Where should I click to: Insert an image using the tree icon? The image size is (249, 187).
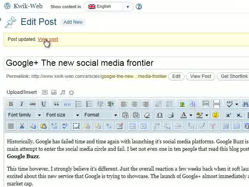[x=182, y=104]
